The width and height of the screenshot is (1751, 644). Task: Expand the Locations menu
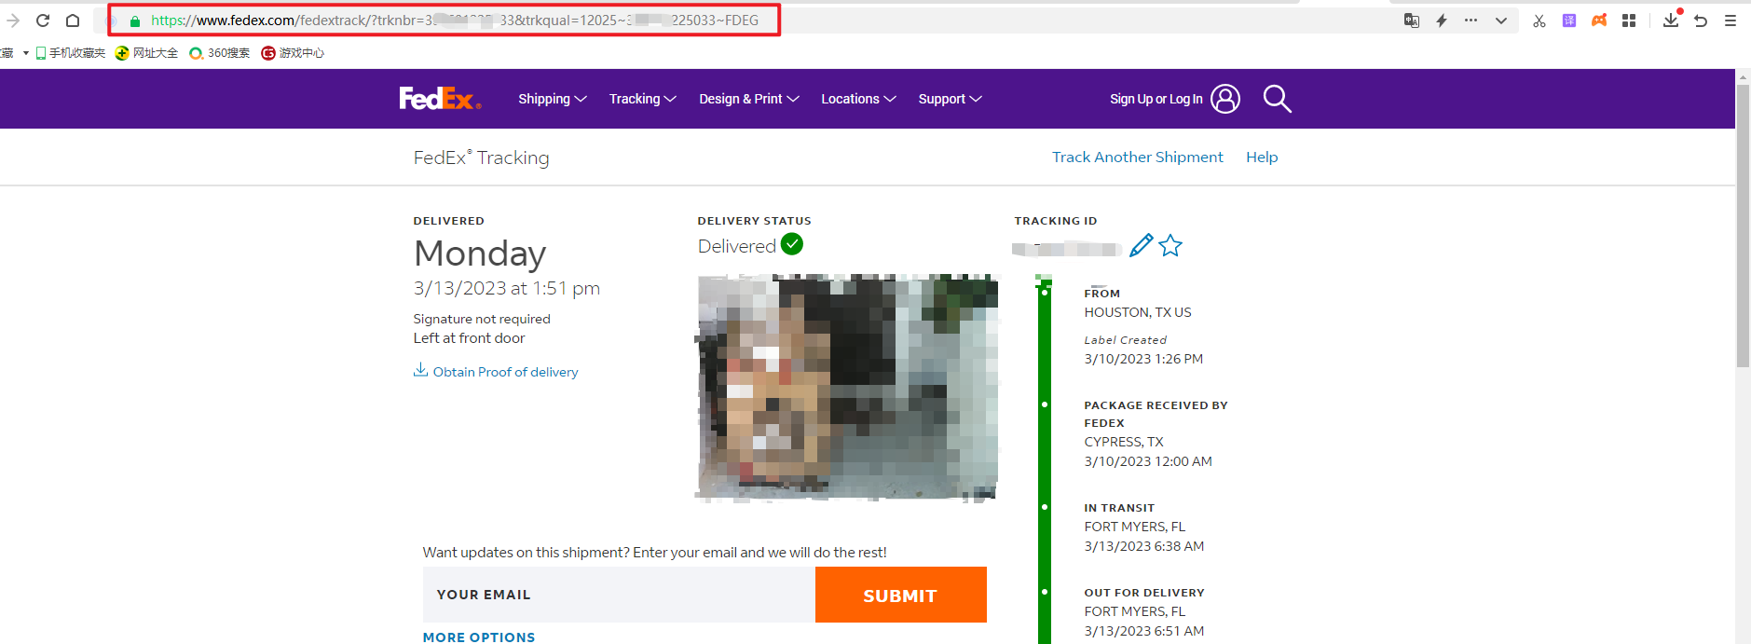coord(858,99)
